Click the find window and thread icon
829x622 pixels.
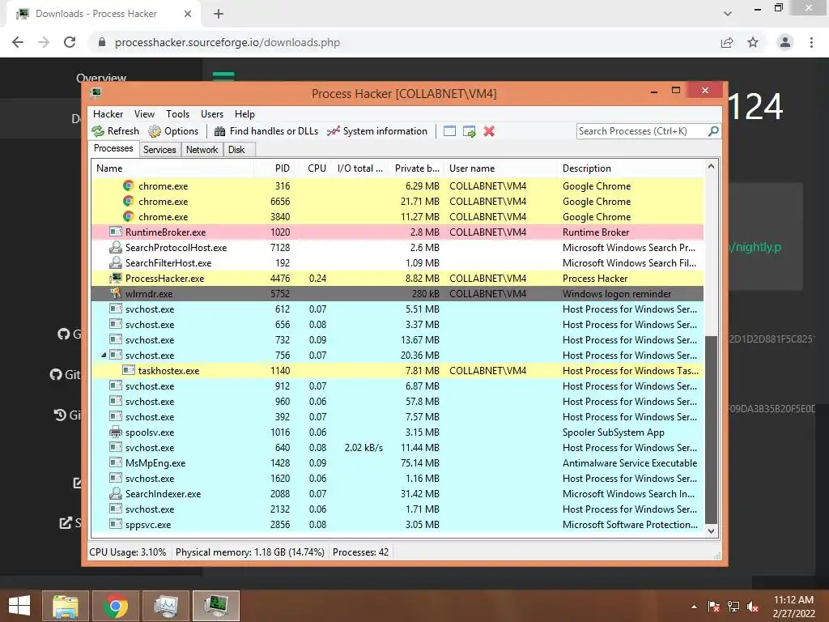click(469, 131)
